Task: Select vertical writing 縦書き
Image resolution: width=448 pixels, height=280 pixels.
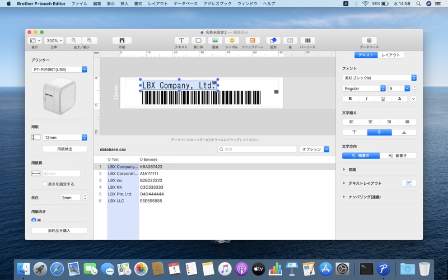Action: (398, 156)
